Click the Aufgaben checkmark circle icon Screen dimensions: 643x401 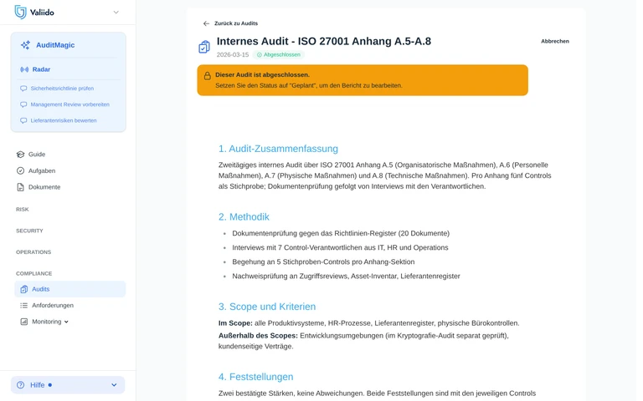(20, 170)
